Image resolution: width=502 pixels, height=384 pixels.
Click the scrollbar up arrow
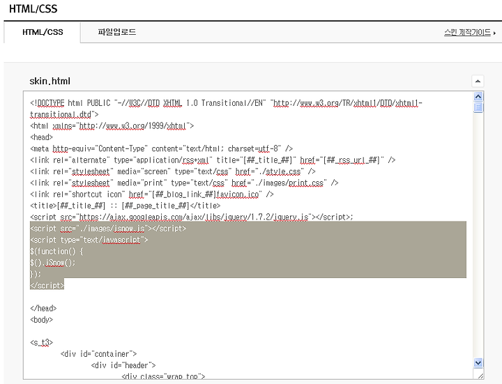click(478, 96)
